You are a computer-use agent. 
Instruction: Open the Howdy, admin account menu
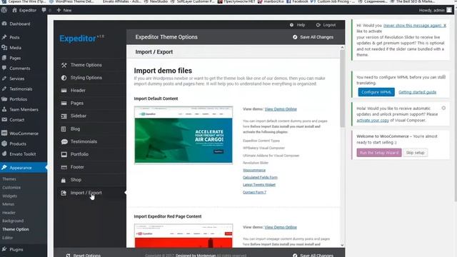(x=436, y=10)
